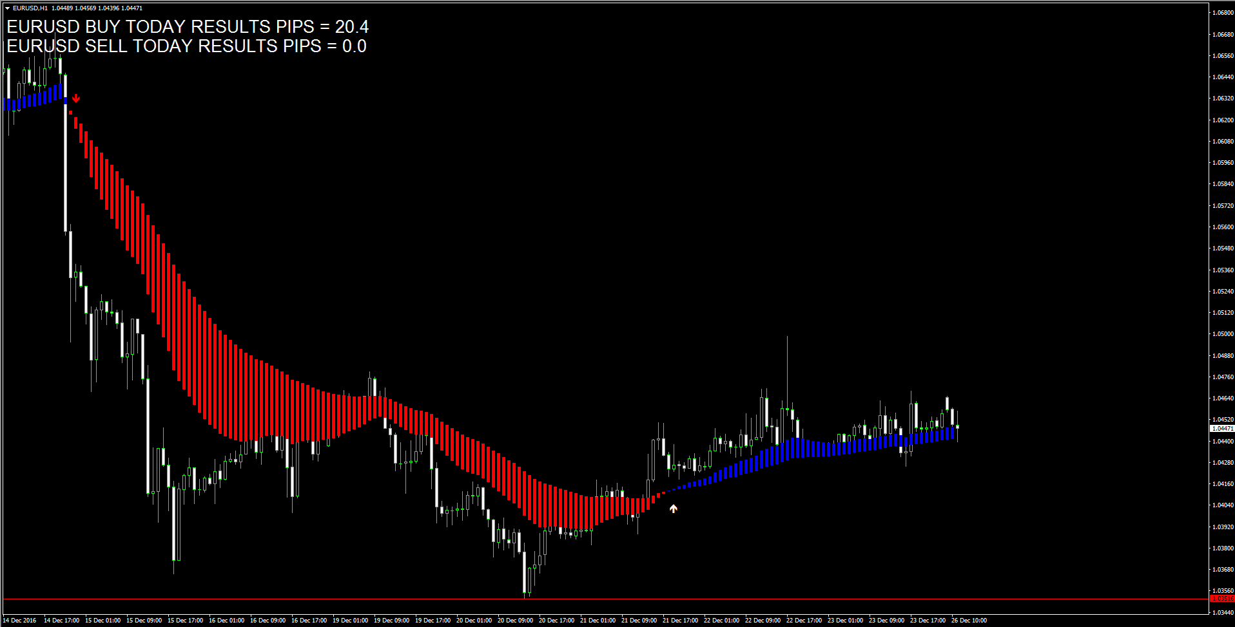Click the 1.05600 price scale label
The image size is (1235, 627).
pos(1223,227)
